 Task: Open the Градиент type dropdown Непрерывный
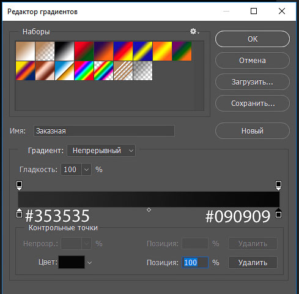pos(101,151)
